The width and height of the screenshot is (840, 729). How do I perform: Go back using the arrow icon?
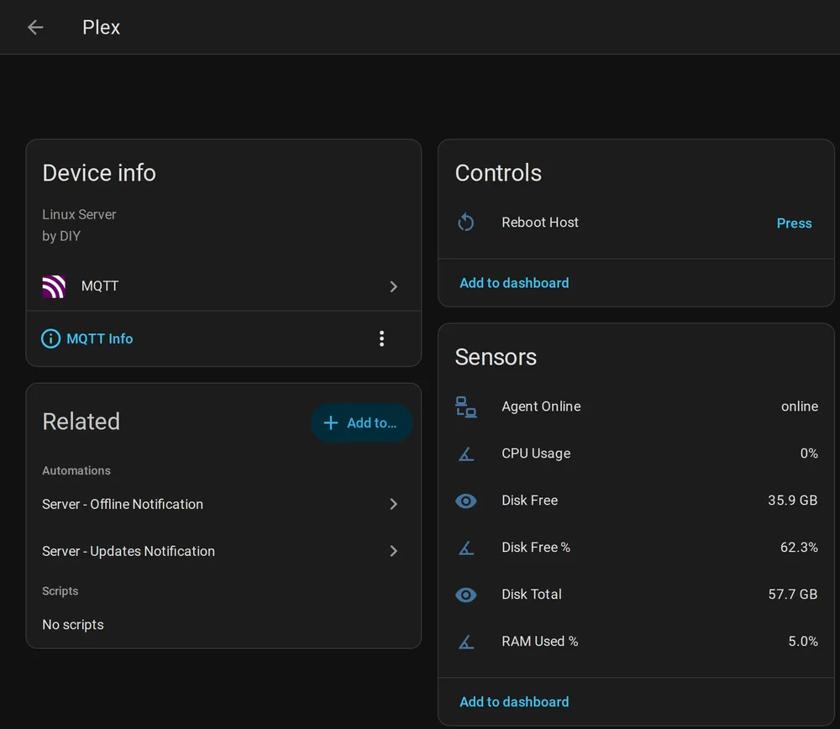click(35, 28)
